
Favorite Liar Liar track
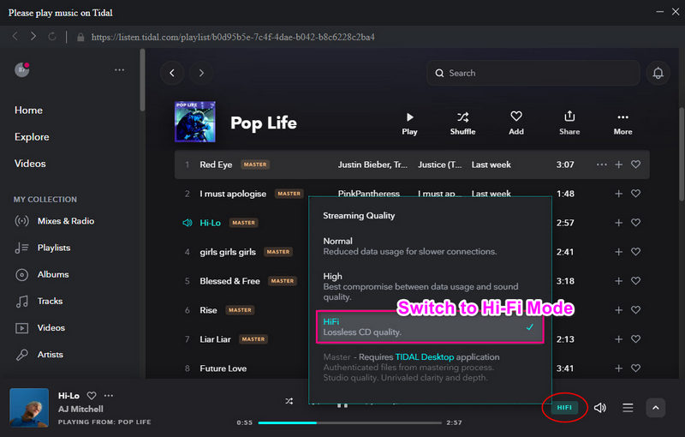pyautogui.click(x=635, y=339)
